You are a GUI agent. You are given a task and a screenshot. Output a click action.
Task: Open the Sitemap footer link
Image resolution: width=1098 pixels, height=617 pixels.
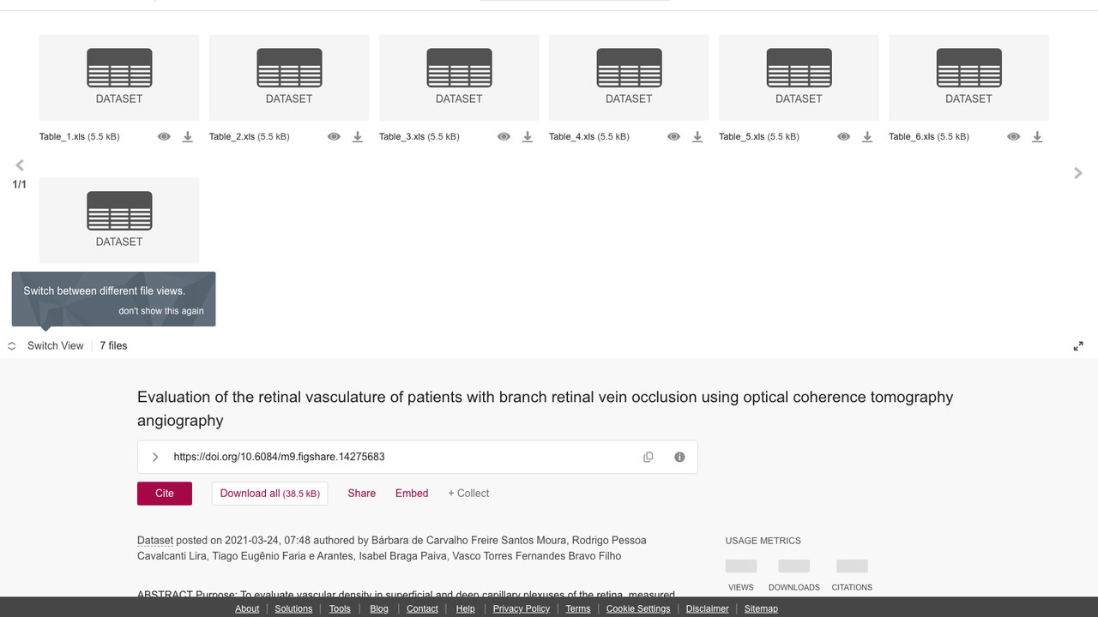click(761, 608)
